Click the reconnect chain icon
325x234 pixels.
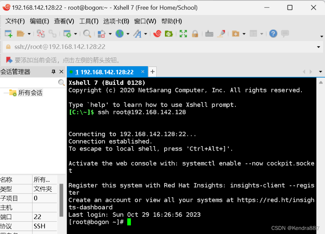pyautogui.click(x=52, y=34)
